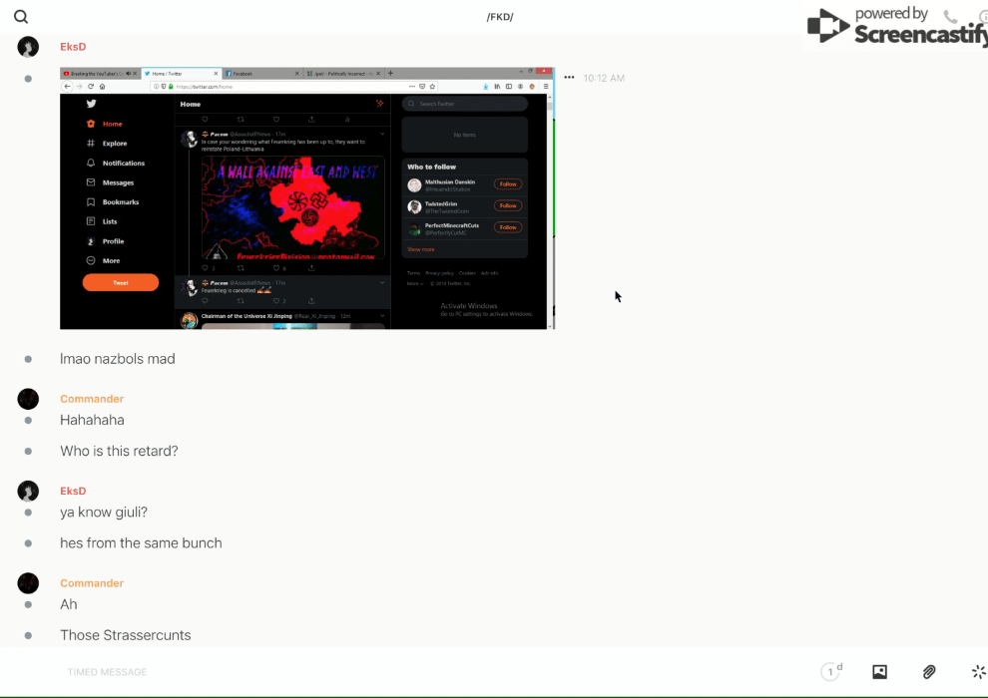The height and width of the screenshot is (698, 988).
Task: Click the Commander sender name above "Ah"
Action: (x=92, y=583)
